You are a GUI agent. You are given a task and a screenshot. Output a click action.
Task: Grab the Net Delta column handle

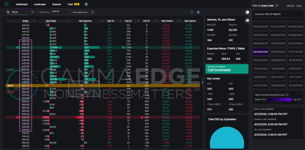pyautogui.click(x=35, y=21)
